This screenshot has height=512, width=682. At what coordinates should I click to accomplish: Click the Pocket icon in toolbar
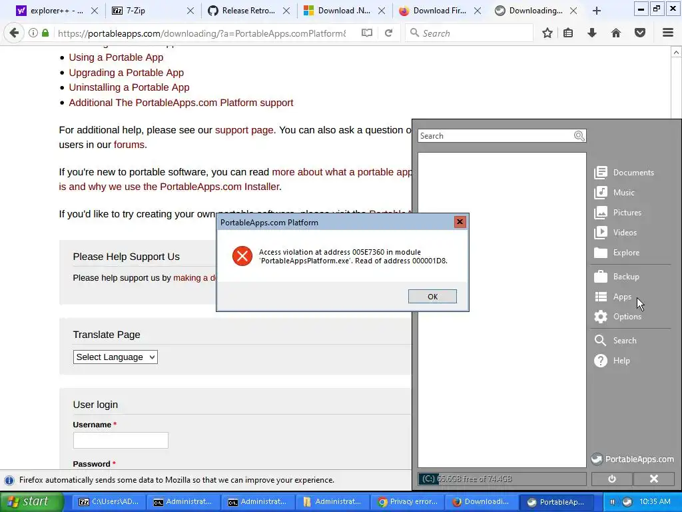(640, 33)
